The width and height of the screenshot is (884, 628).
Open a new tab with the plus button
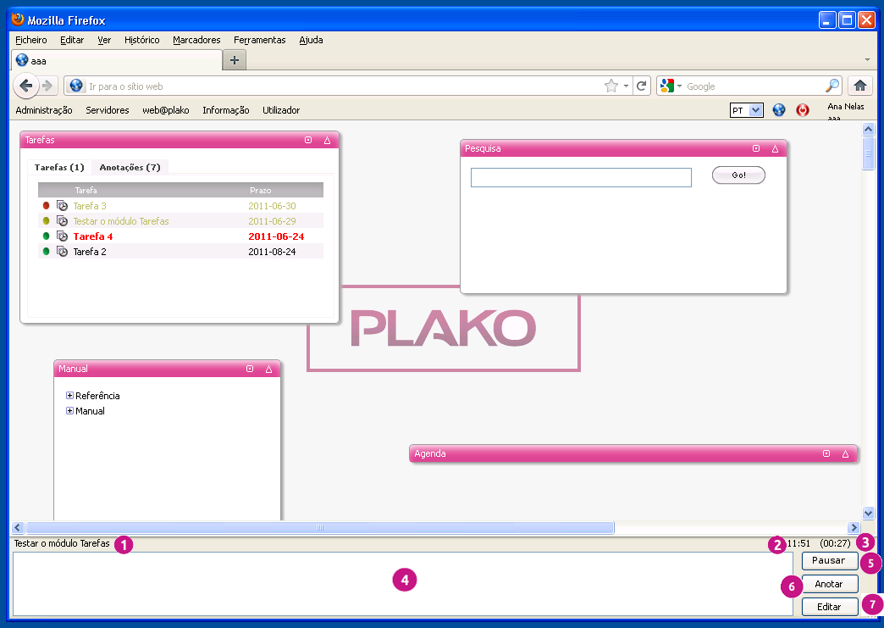pyautogui.click(x=235, y=60)
